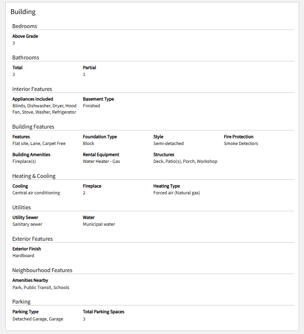
Task: Click the Above Grade label
Action: (x=25, y=36)
